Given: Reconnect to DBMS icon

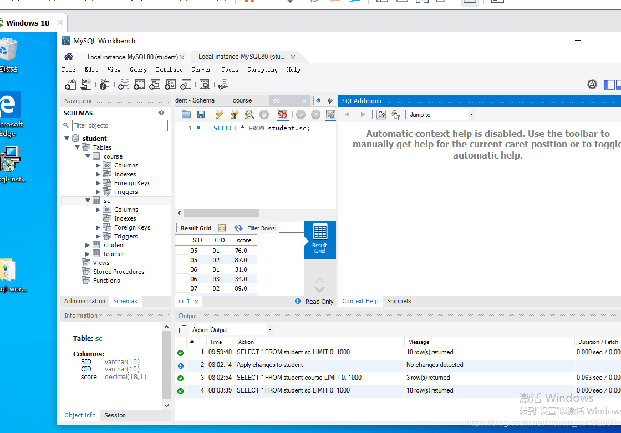Looking at the screenshot, I should [x=223, y=84].
